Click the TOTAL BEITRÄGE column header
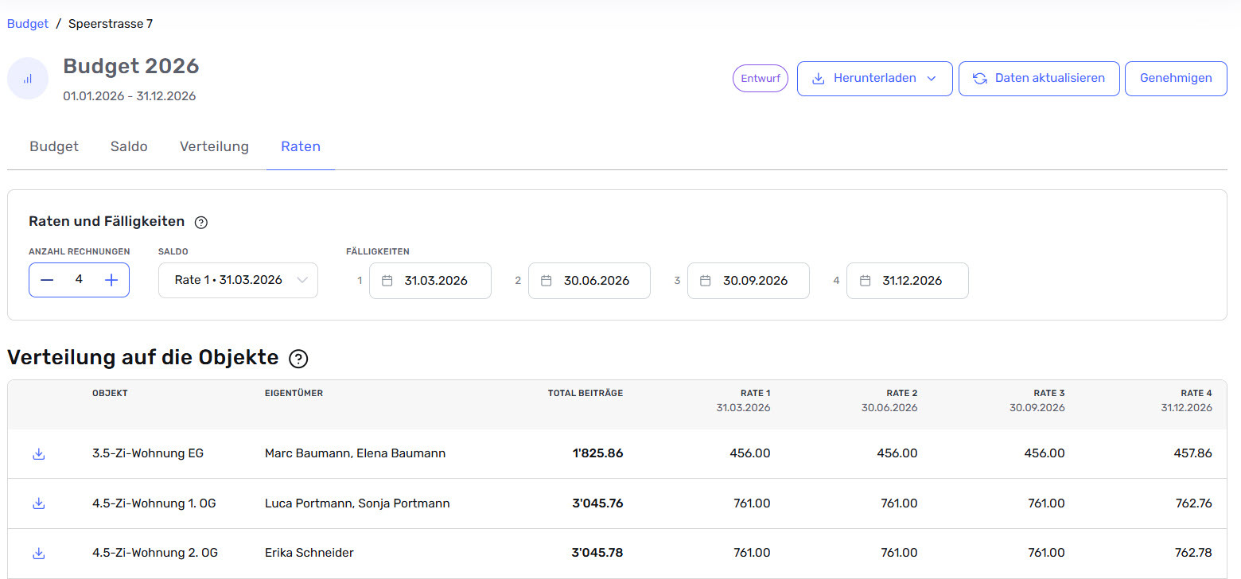 point(585,393)
